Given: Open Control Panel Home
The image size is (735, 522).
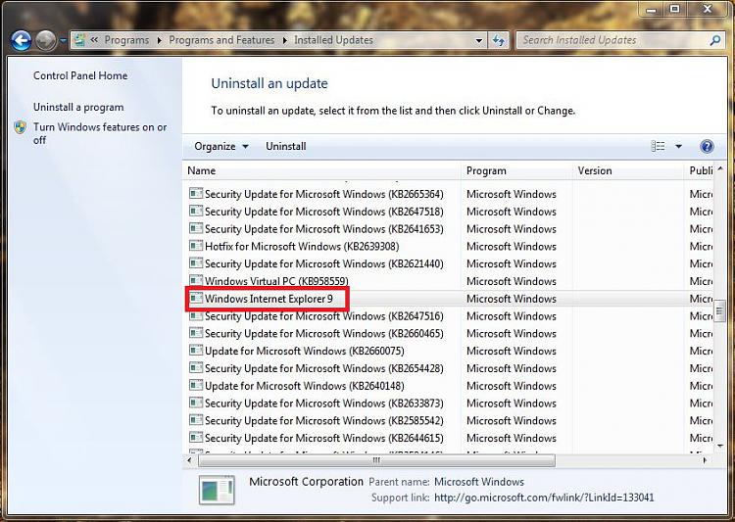Looking at the screenshot, I should (80, 75).
